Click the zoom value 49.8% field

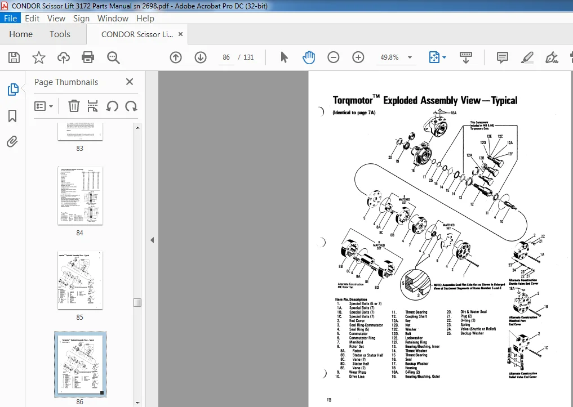click(x=389, y=57)
